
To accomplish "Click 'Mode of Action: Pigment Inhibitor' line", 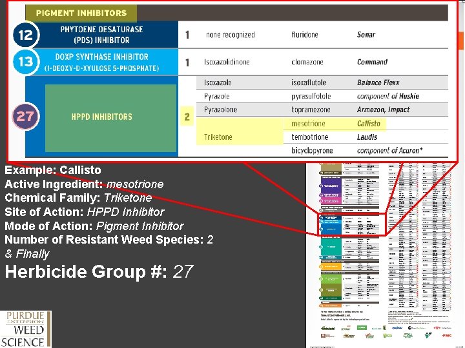I will (94, 226).
